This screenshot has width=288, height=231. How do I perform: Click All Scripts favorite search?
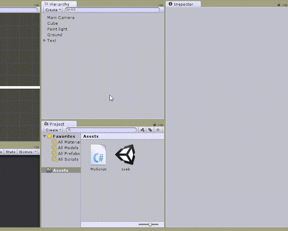[x=65, y=159]
